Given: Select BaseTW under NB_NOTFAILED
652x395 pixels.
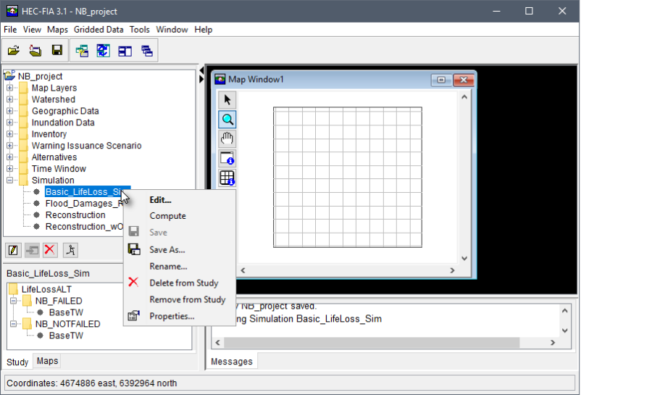Looking at the screenshot, I should (66, 336).
